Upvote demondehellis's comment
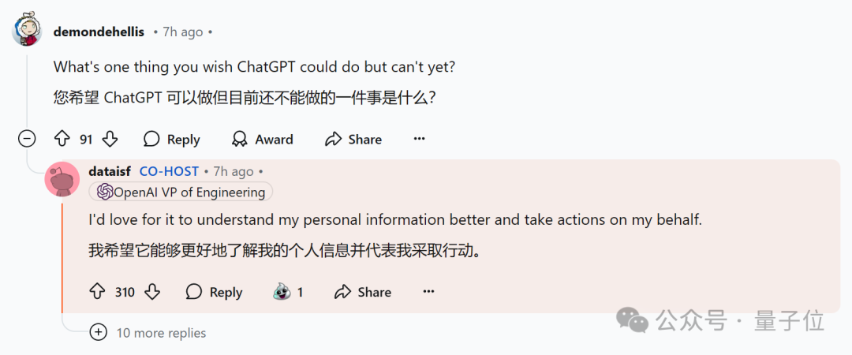Image resolution: width=852 pixels, height=355 pixels. tap(62, 140)
